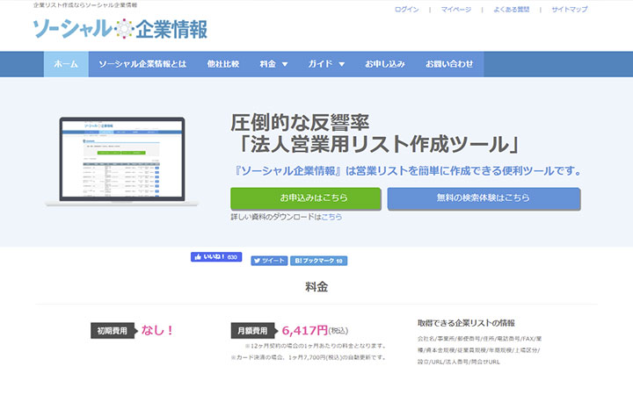Click 無料の検索体験はこちら button

pos(484,198)
